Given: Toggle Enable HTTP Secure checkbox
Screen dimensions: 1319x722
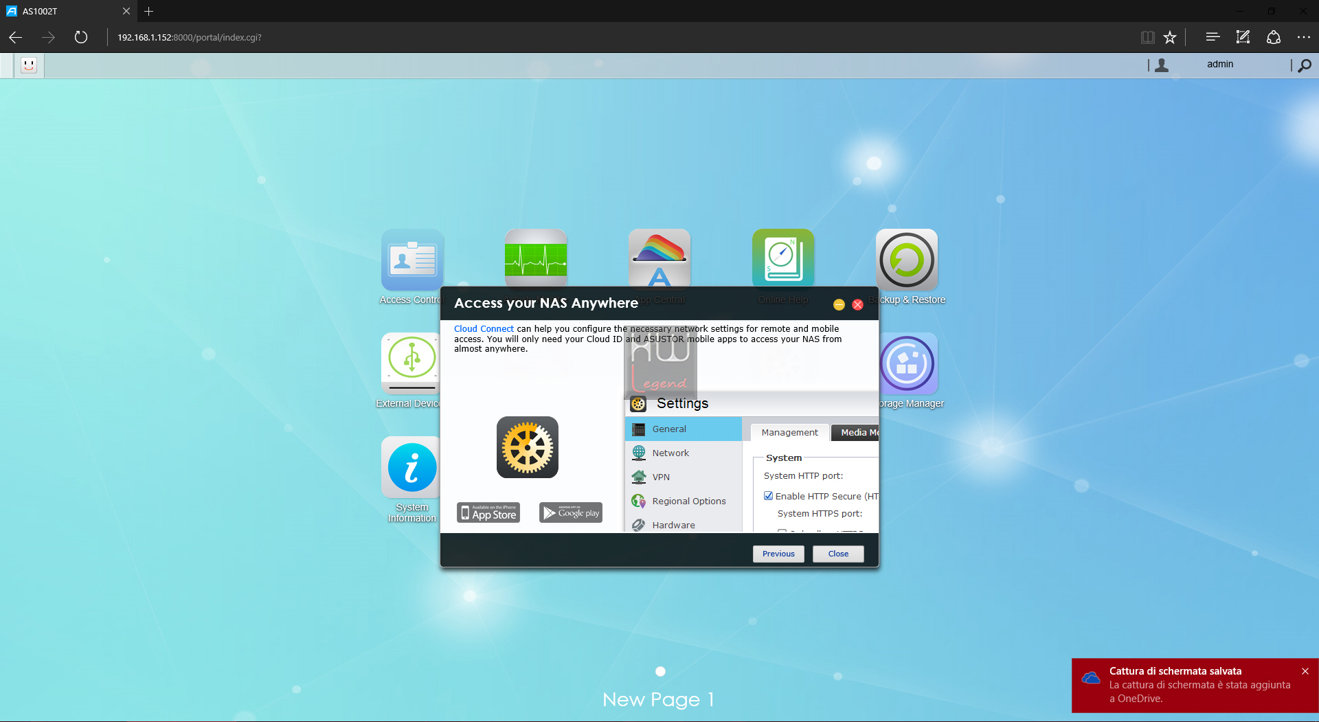Looking at the screenshot, I should [768, 496].
